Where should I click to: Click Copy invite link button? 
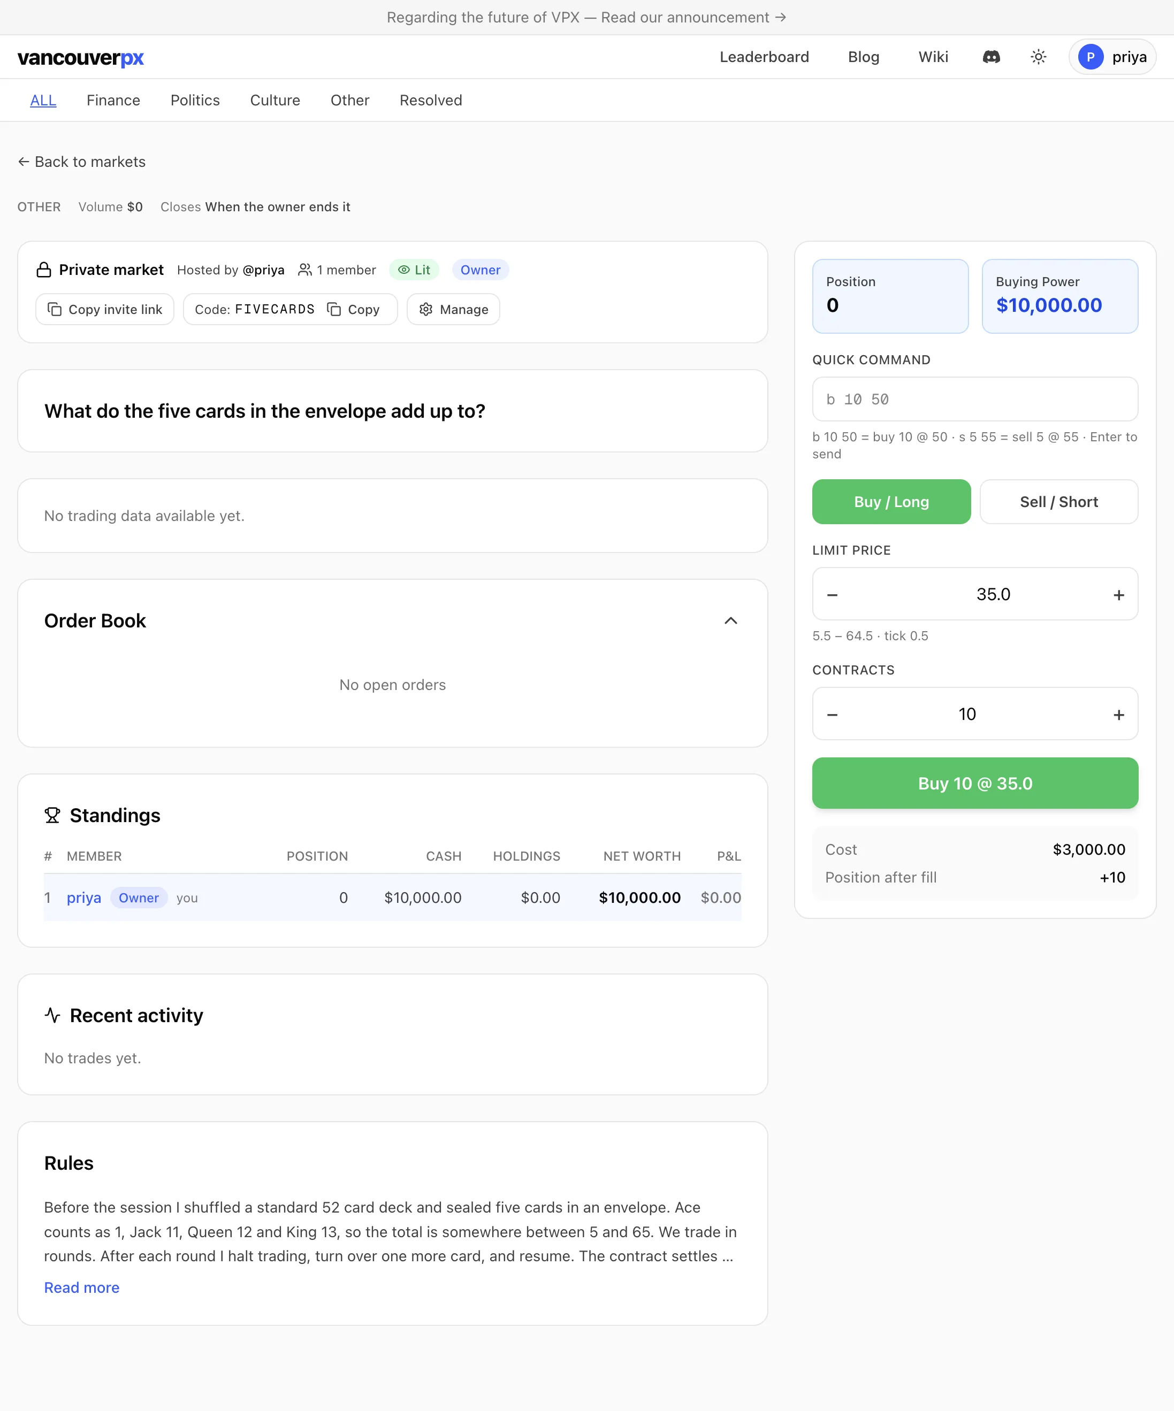pyautogui.click(x=105, y=309)
